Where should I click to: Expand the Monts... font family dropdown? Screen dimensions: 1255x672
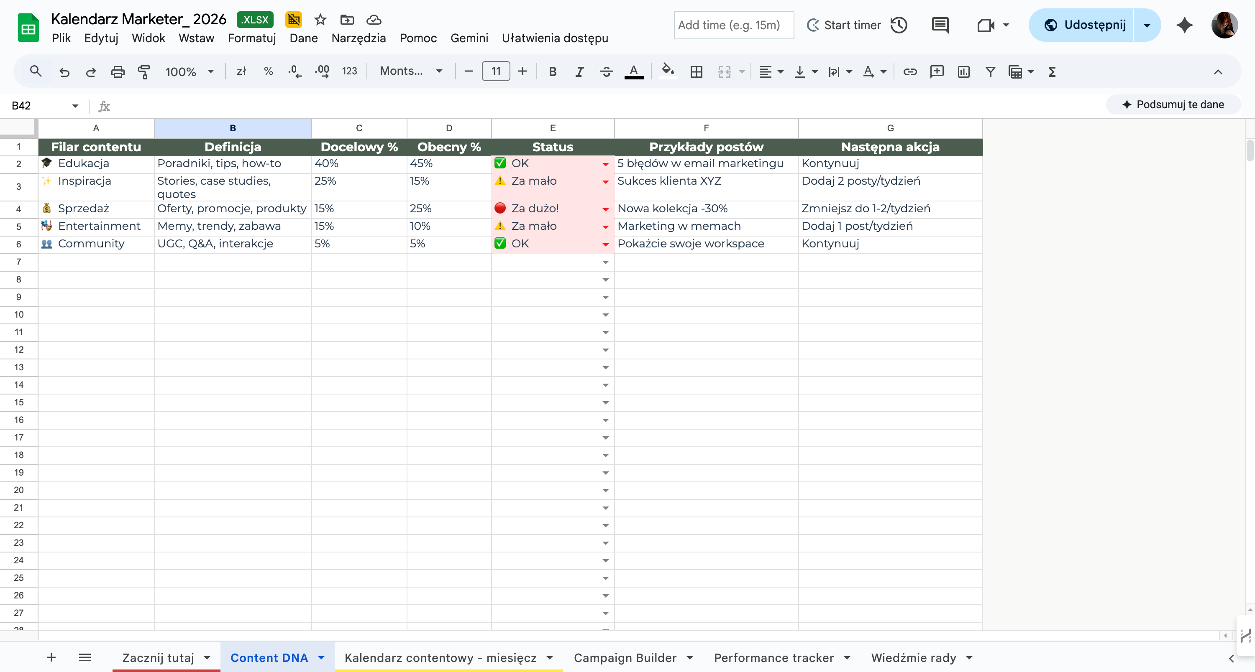(412, 71)
